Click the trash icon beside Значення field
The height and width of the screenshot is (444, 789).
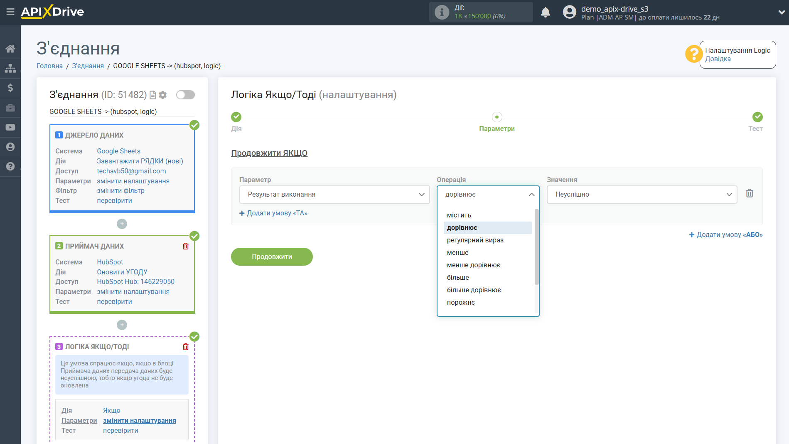(750, 193)
